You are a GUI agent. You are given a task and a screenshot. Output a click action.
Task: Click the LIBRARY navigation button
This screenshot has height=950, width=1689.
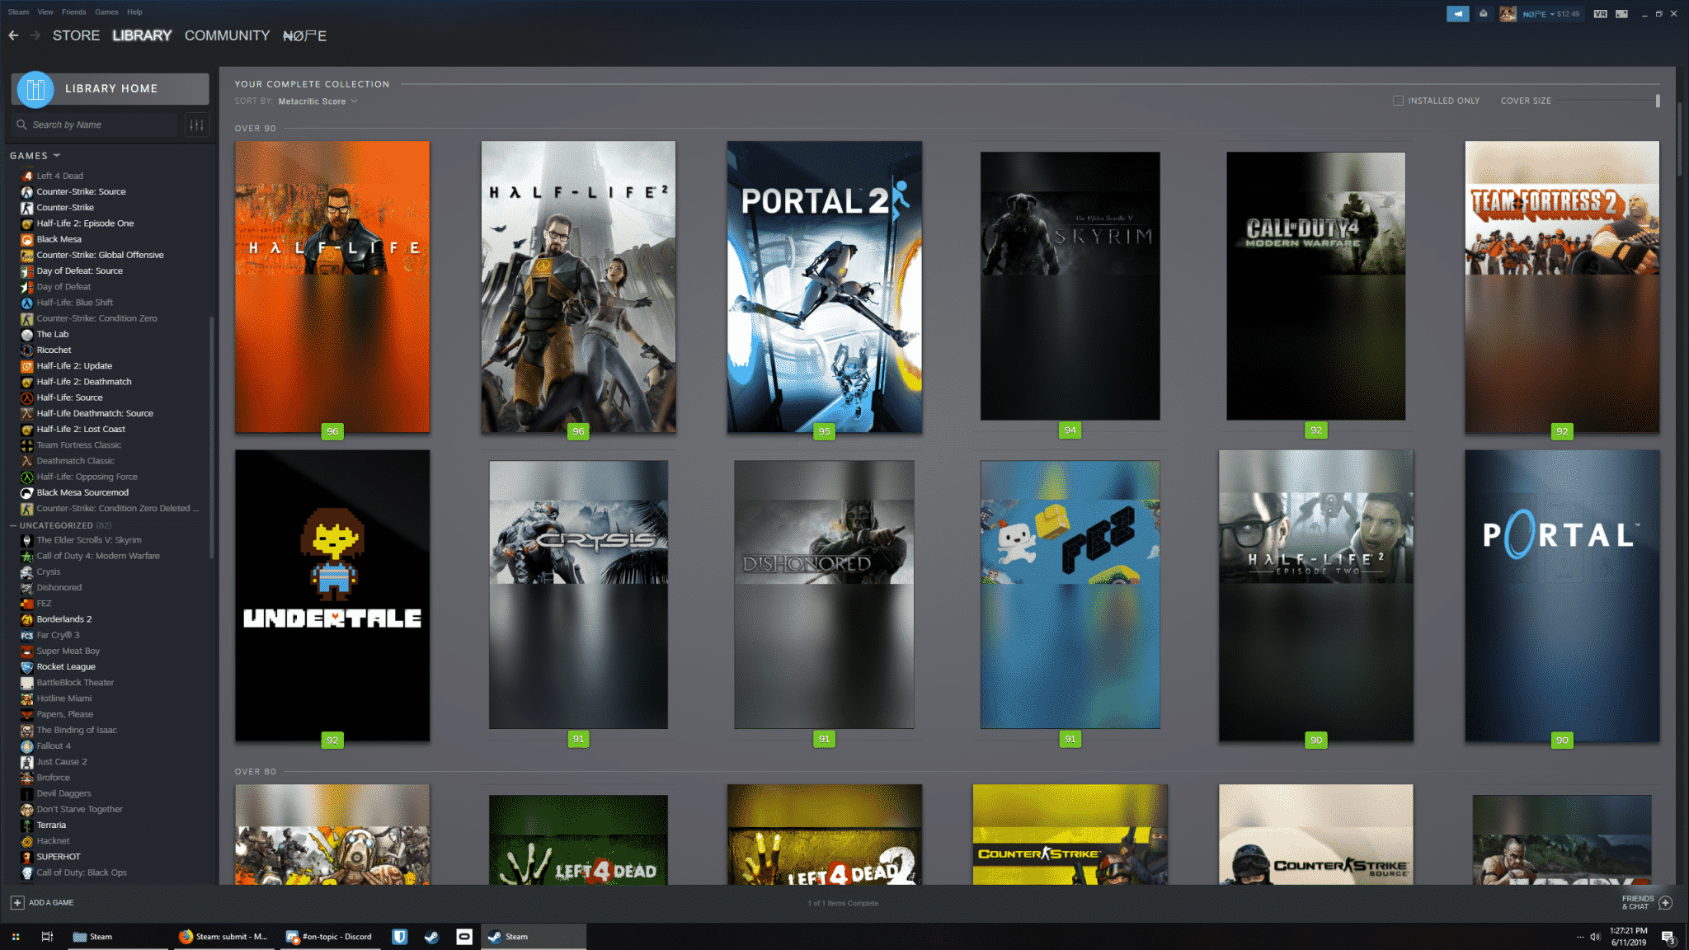point(140,35)
